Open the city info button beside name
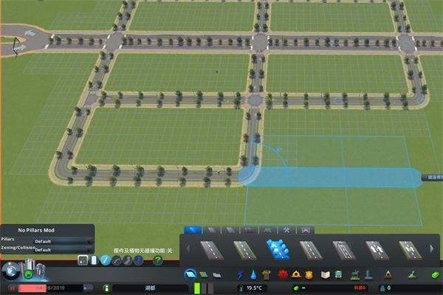This screenshot has width=443, height=295. coord(106,288)
